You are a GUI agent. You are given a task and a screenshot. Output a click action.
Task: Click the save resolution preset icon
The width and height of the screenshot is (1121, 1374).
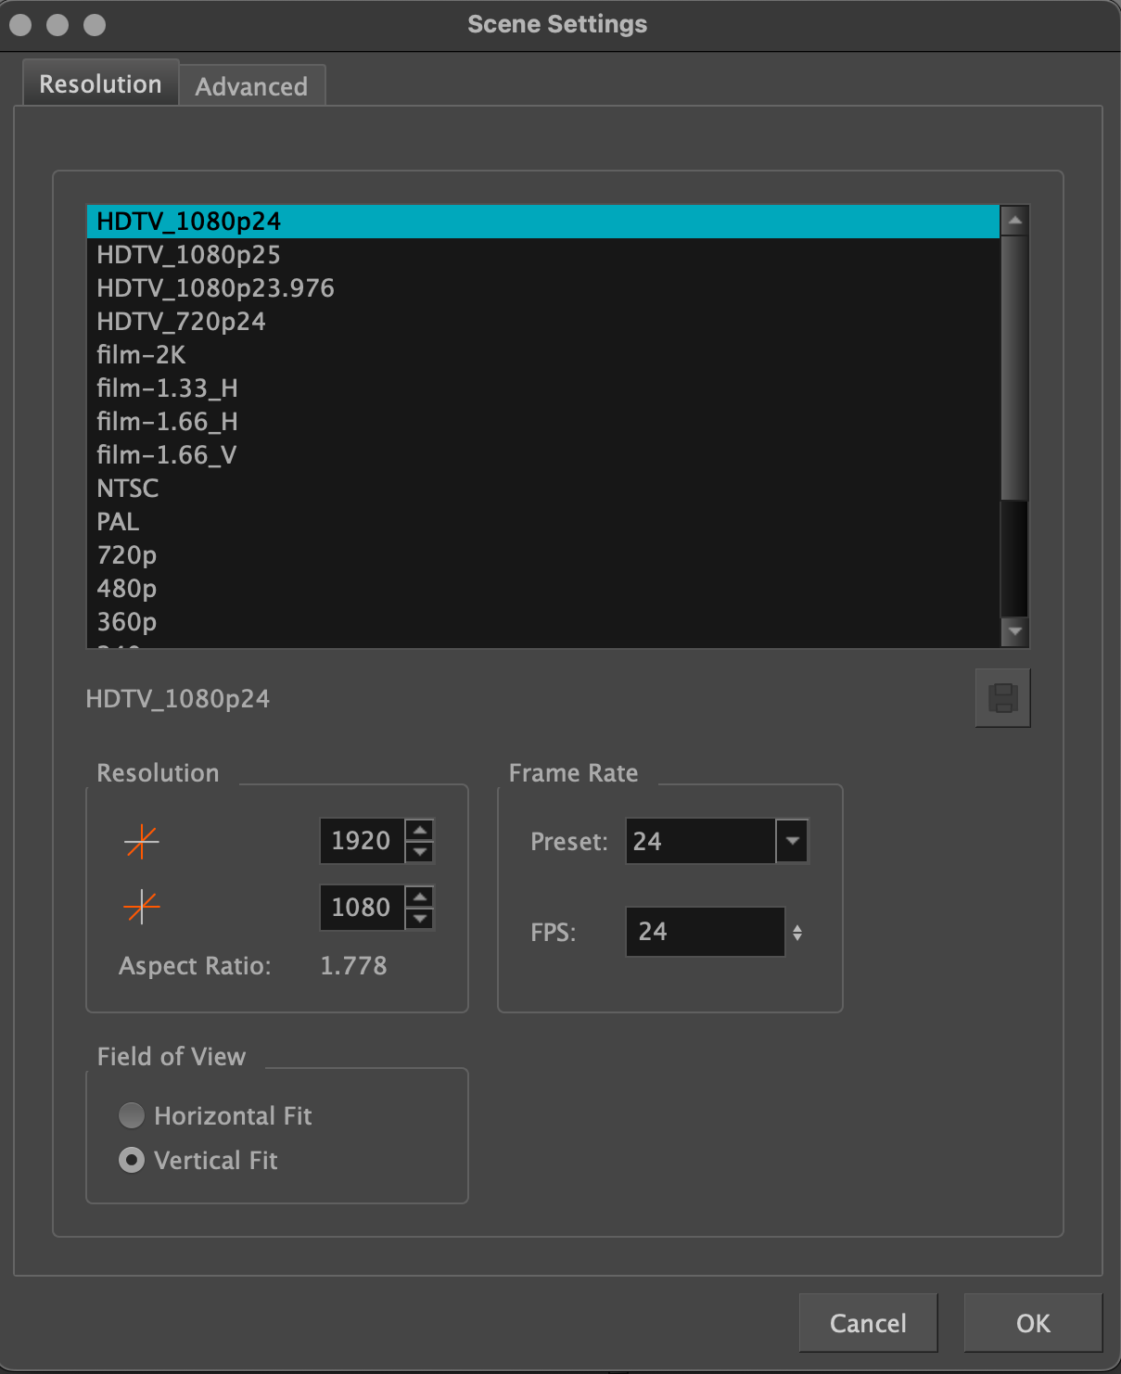click(1002, 698)
